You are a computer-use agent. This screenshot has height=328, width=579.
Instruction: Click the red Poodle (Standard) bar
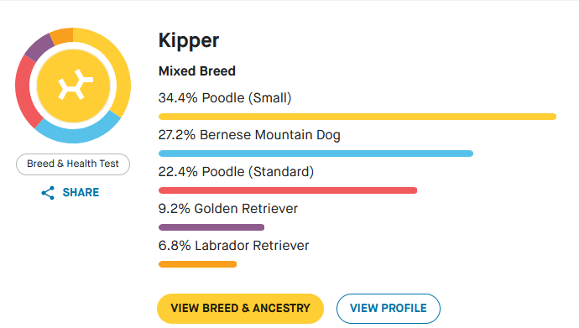288,190
